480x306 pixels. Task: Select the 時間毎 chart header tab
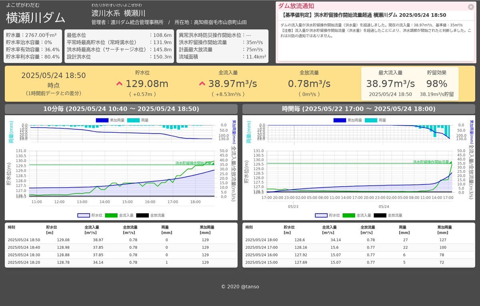tap(358, 109)
